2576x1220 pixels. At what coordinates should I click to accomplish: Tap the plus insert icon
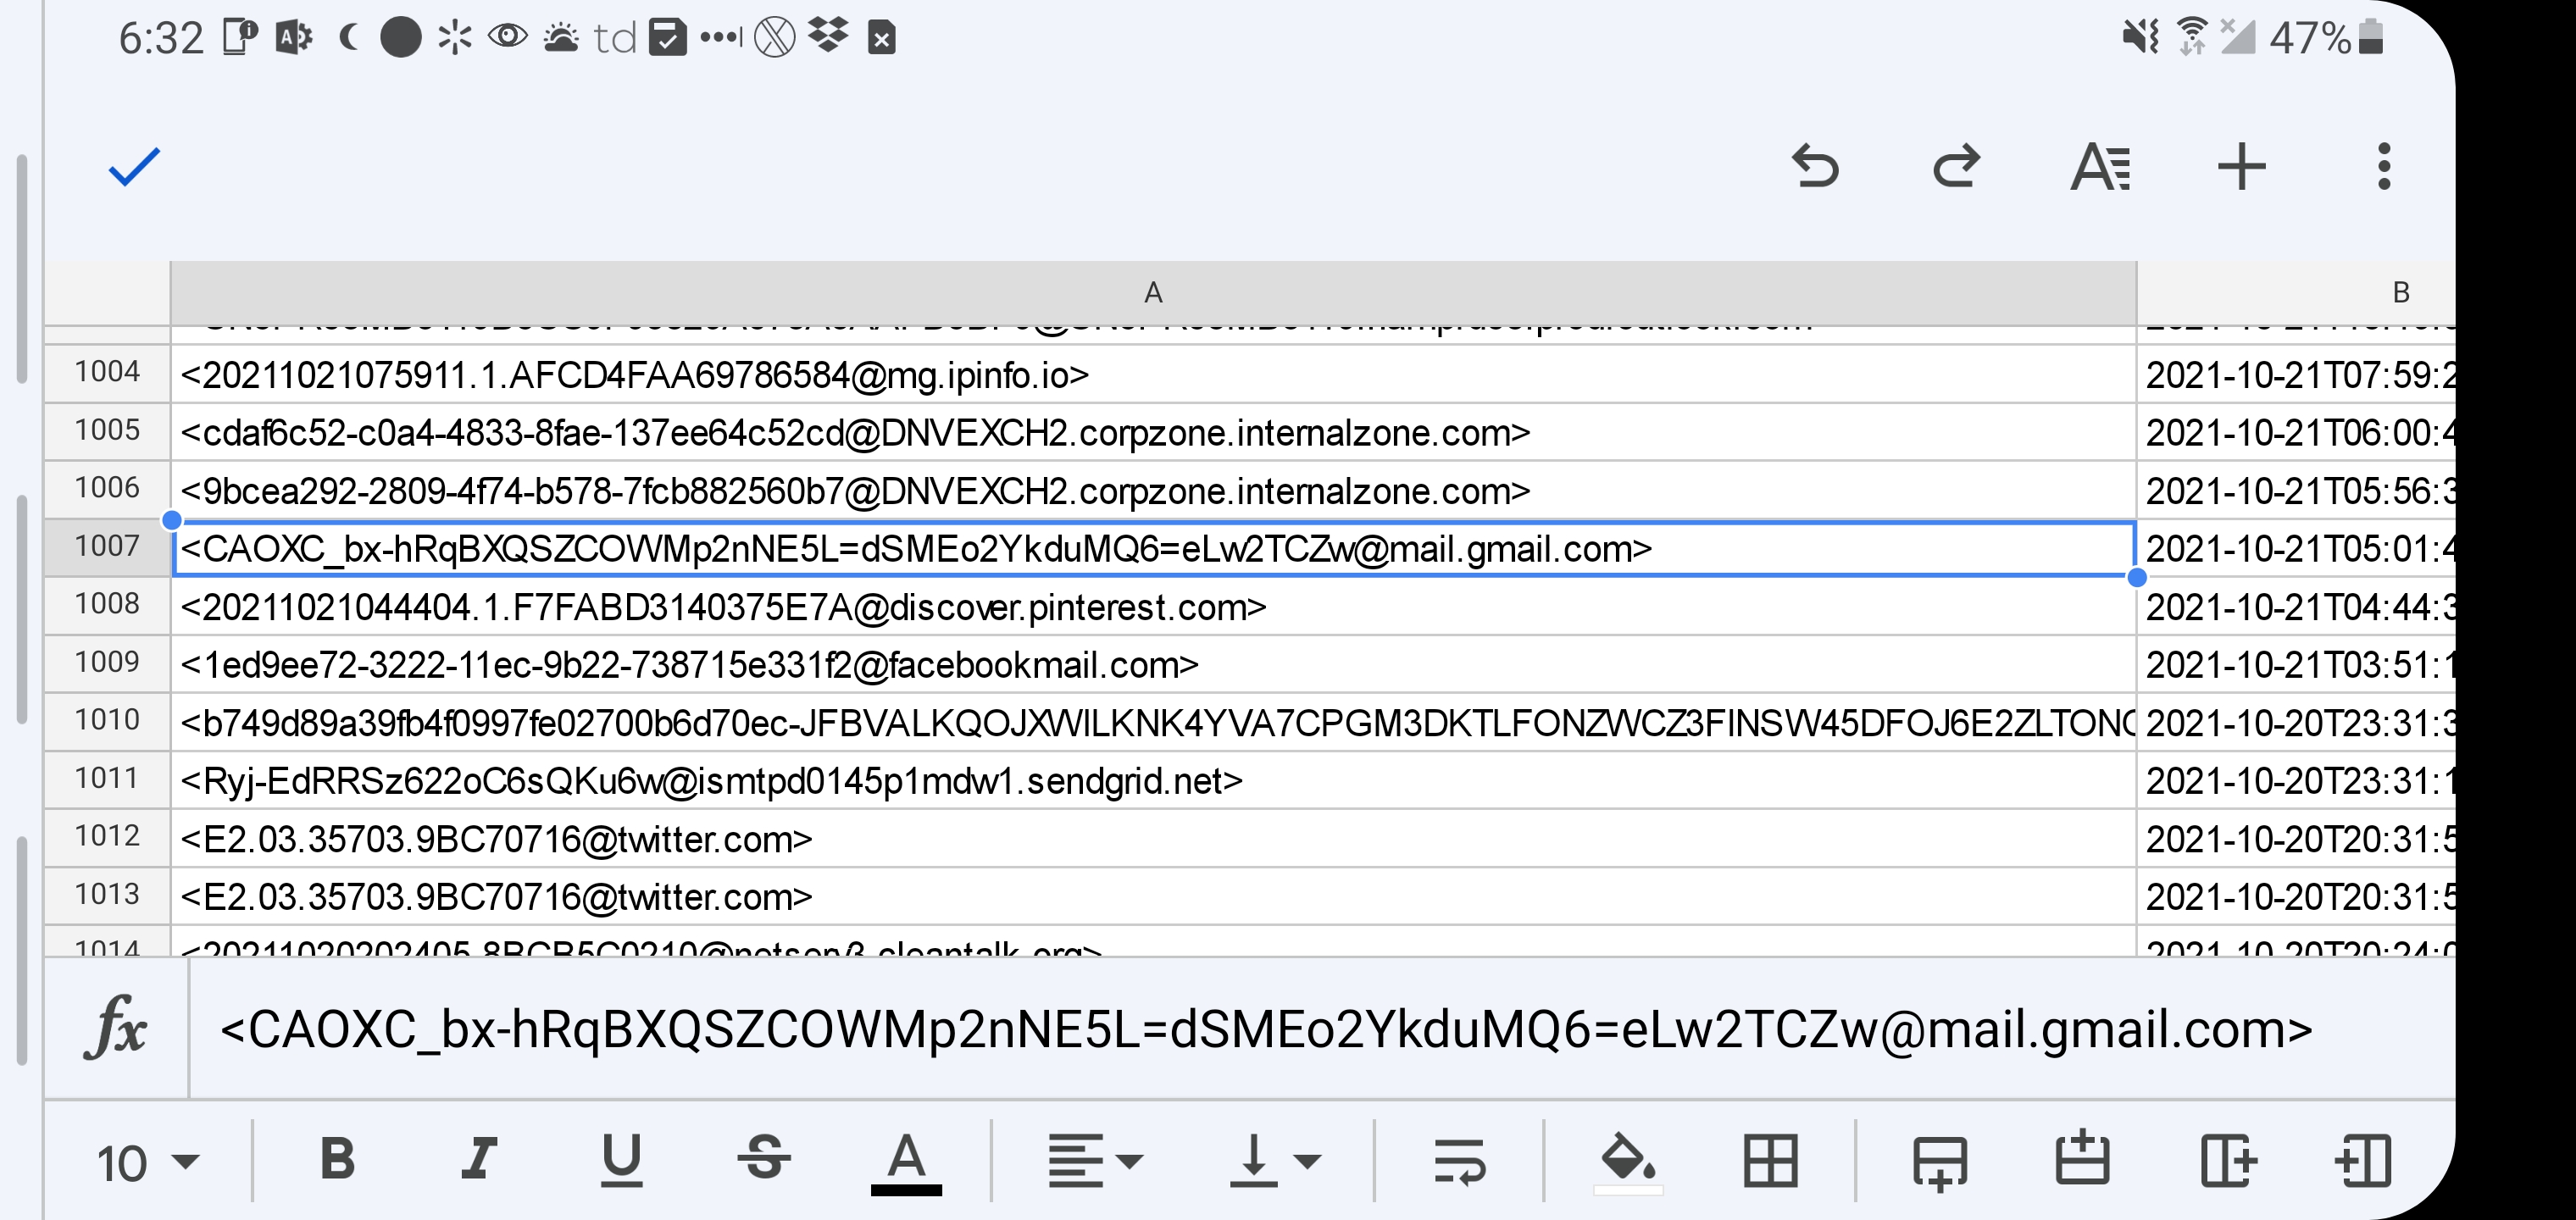2241,167
